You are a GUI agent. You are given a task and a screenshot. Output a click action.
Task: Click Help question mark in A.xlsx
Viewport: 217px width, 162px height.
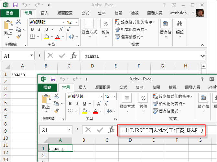click(x=164, y=5)
